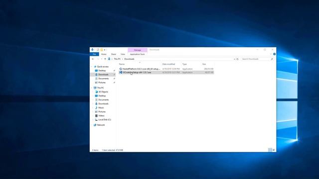
Task: Sort by the Name column header
Action: [122, 64]
